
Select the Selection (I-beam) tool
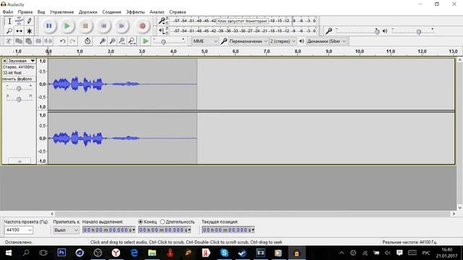pyautogui.click(x=9, y=21)
